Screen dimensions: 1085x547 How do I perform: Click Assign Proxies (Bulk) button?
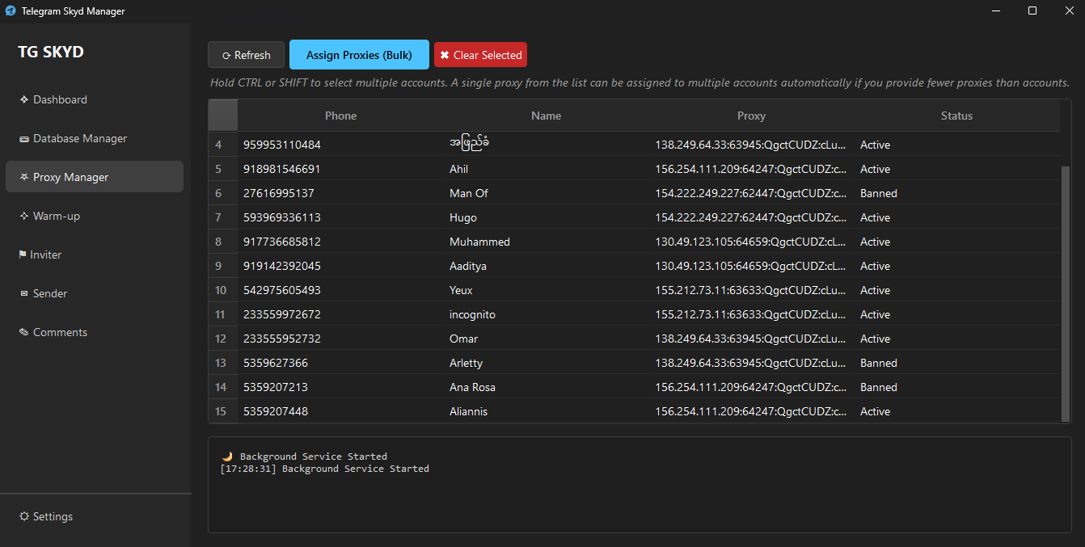click(x=359, y=55)
